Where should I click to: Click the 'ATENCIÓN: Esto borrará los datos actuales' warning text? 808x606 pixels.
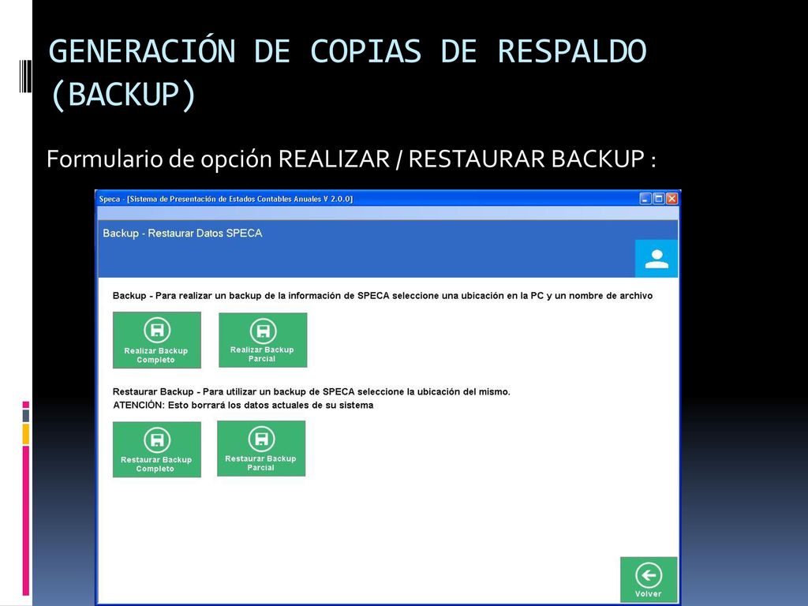(243, 405)
